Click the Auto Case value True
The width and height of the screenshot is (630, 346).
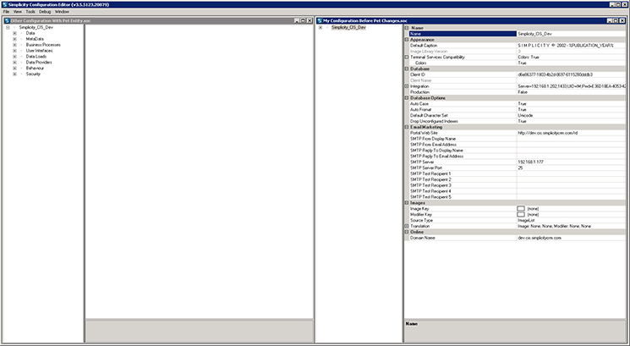coord(571,104)
